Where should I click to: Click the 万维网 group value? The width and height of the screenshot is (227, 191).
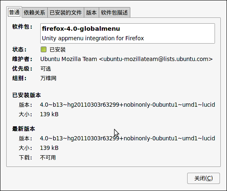tap(48, 78)
